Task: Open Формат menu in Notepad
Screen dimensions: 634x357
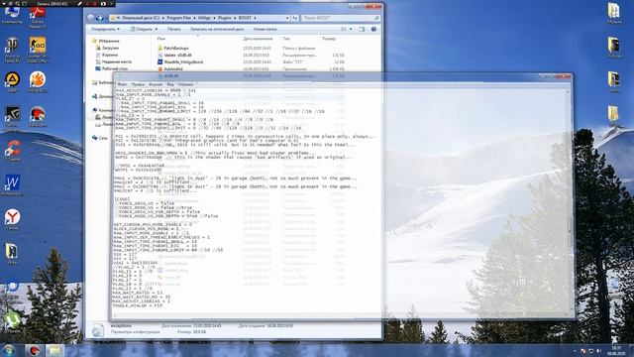Action: (156, 84)
